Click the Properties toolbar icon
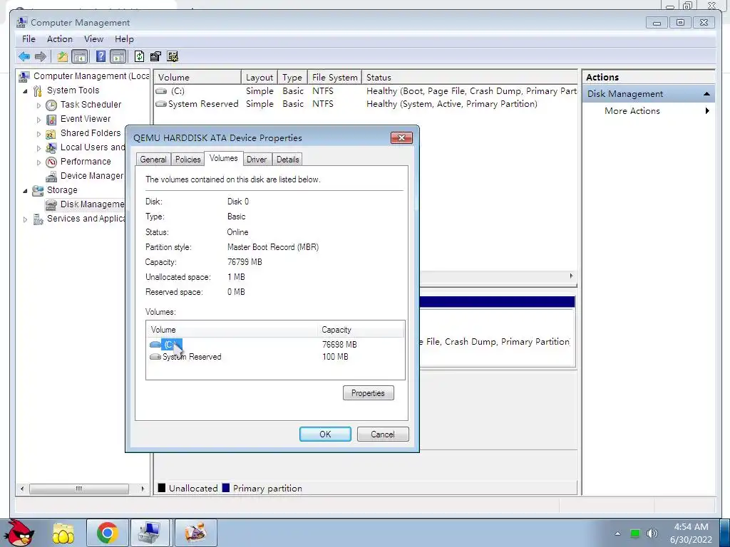The width and height of the screenshot is (730, 547). 155,57
